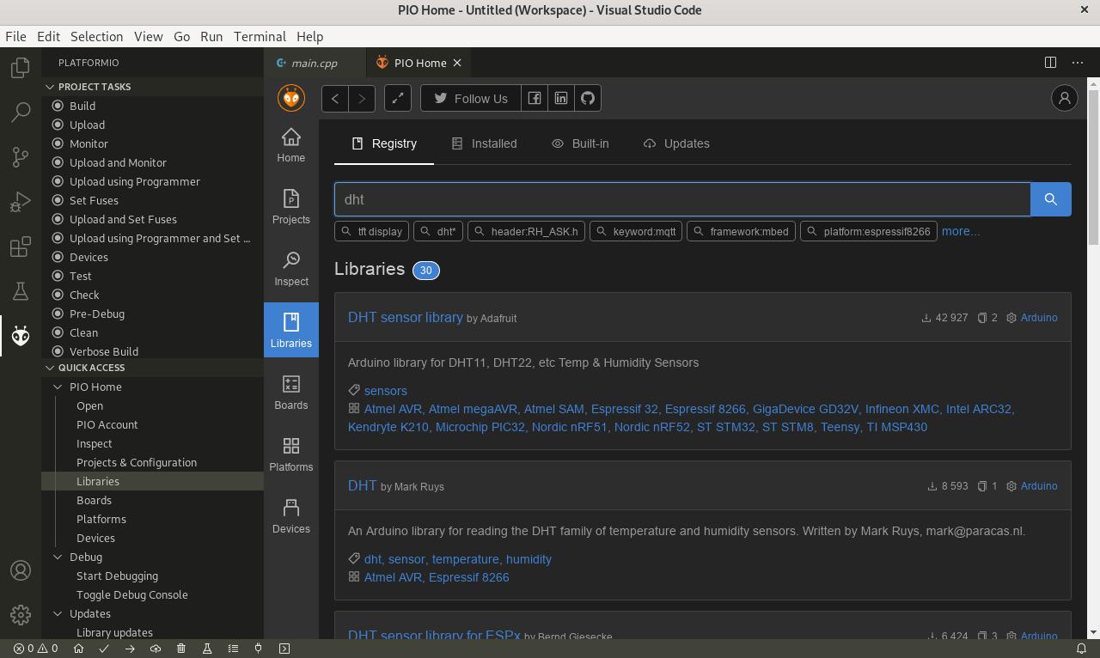
Task: Switch to the library Updates tab
Action: pyautogui.click(x=676, y=143)
